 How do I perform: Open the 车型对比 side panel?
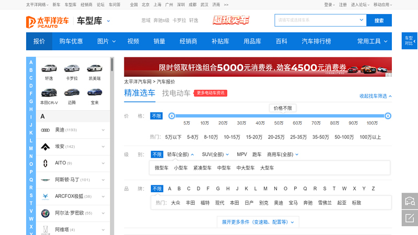click(x=410, y=41)
